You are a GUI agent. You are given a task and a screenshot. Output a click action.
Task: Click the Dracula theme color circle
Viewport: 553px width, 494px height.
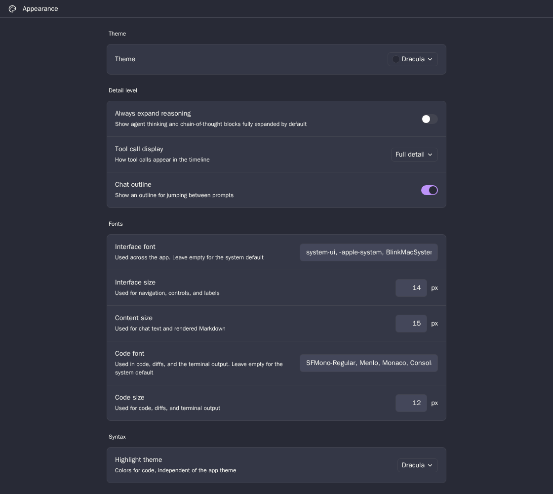coord(395,59)
